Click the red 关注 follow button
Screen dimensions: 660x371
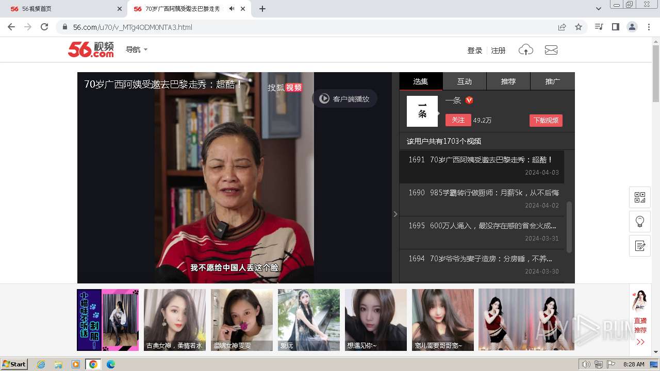pos(458,120)
